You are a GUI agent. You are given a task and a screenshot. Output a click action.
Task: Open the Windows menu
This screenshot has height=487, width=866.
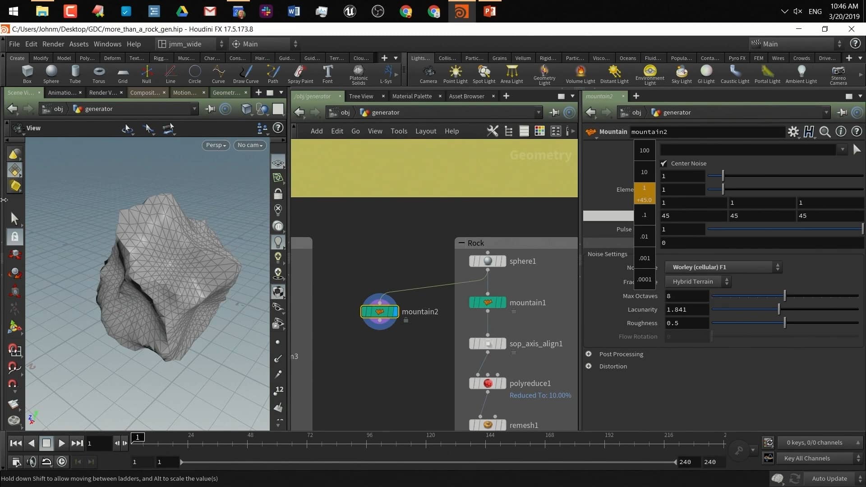(107, 44)
